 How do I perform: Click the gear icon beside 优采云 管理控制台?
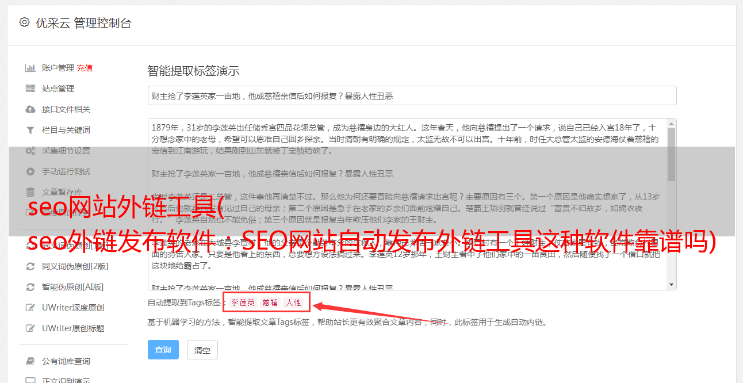(x=24, y=22)
